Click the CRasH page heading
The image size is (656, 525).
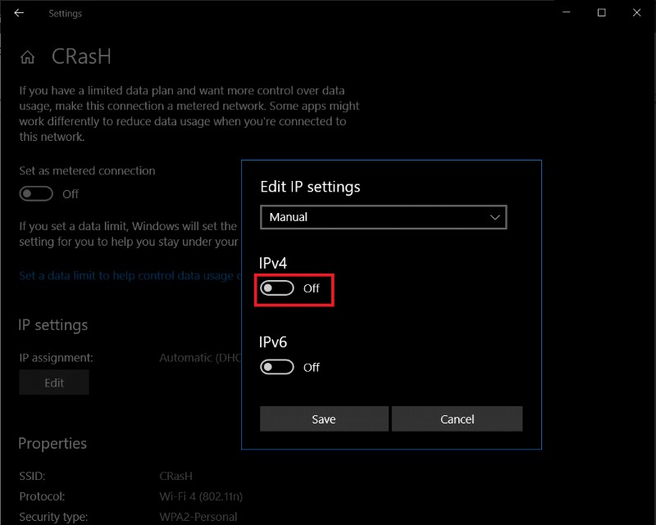(x=81, y=57)
